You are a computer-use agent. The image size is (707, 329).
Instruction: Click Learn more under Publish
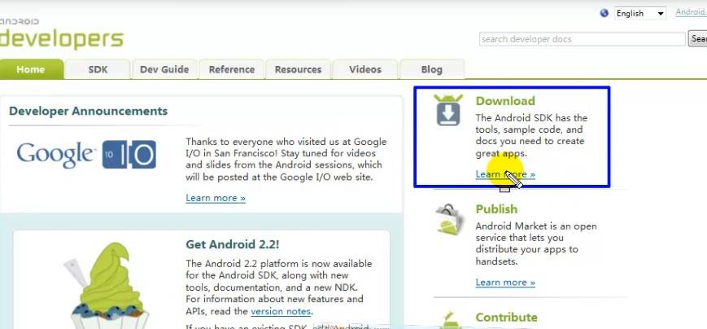tap(505, 283)
